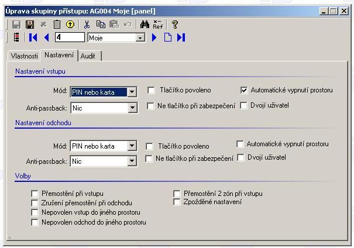Screen dimensions: 354x248
Task: Enable Přemostění při vstupu checkbox
Action: coord(35,194)
